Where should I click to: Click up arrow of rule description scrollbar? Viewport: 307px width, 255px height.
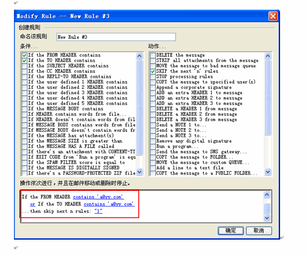pyautogui.click(x=267, y=194)
